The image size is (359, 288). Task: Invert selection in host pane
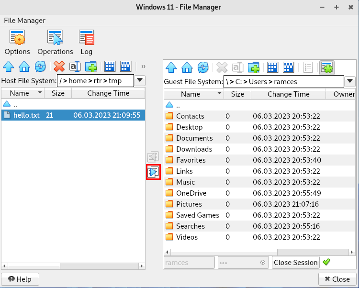[x=126, y=66]
